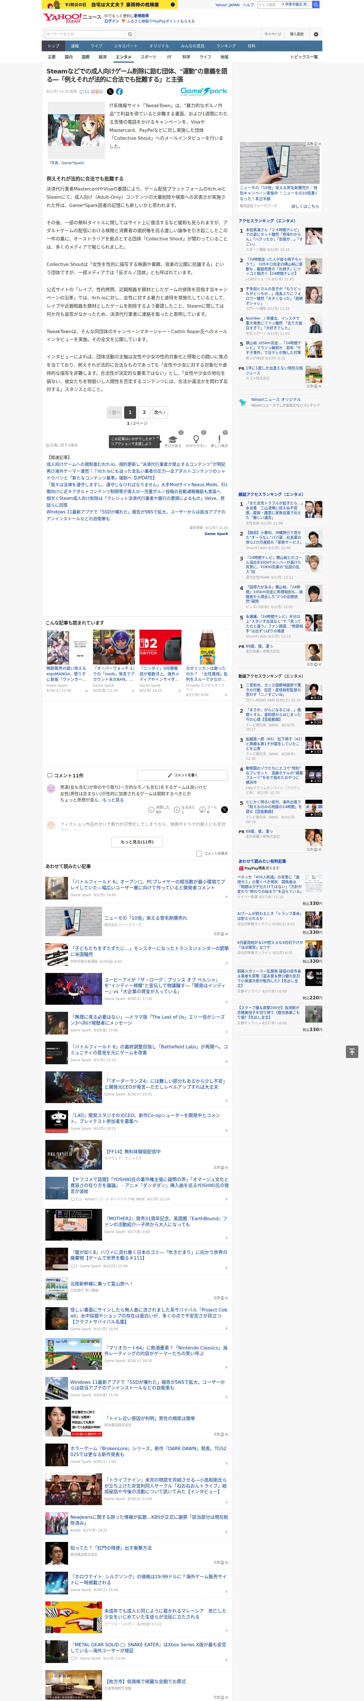
Task: Click the もっと見る(11件) comments button
Action: pos(137,842)
